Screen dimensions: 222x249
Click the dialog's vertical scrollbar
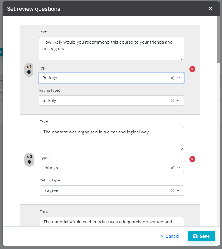tap(218, 40)
